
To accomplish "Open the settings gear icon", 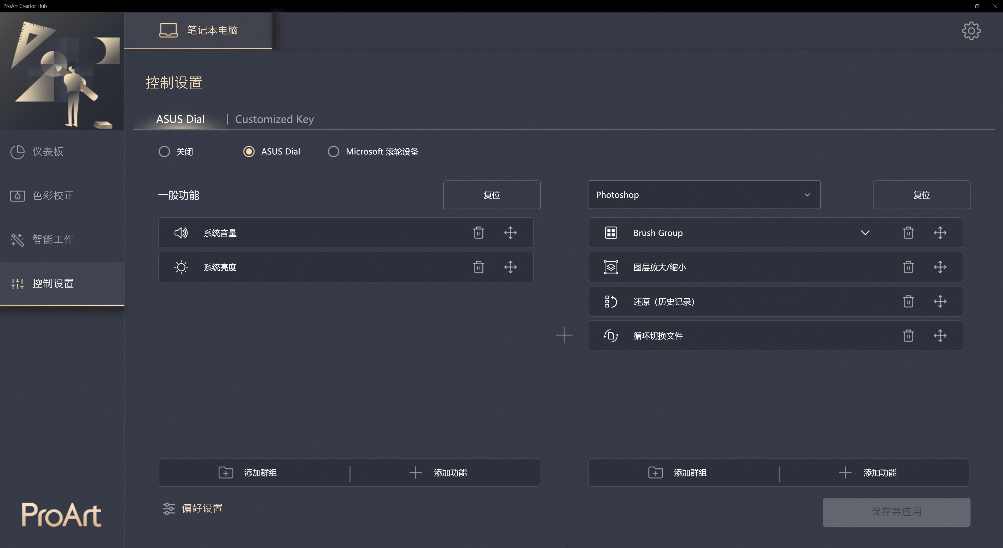I will (x=971, y=31).
